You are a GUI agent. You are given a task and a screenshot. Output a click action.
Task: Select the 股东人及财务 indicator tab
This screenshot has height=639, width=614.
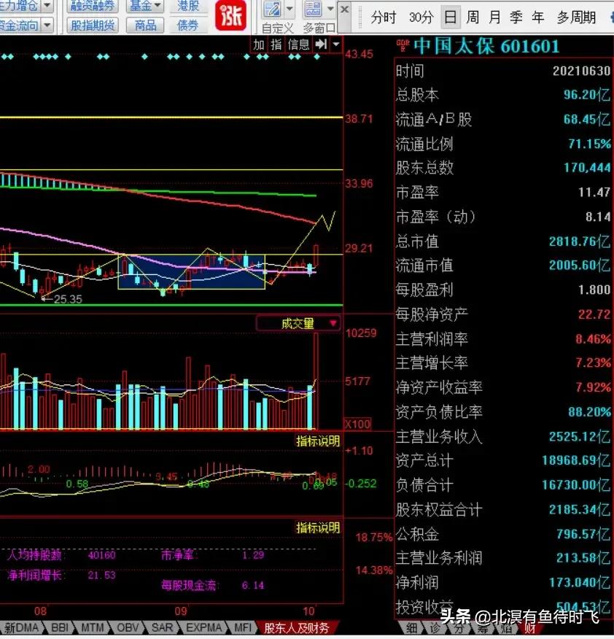297,628
